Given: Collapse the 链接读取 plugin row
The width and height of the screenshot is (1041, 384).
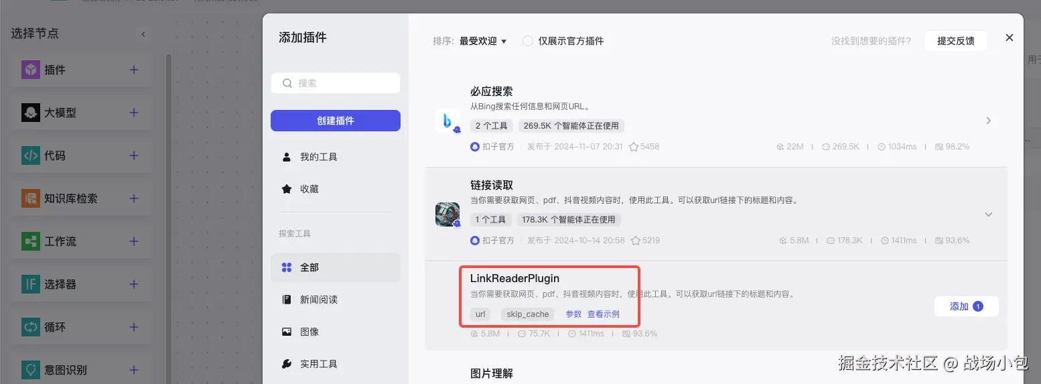Looking at the screenshot, I should click(x=989, y=214).
